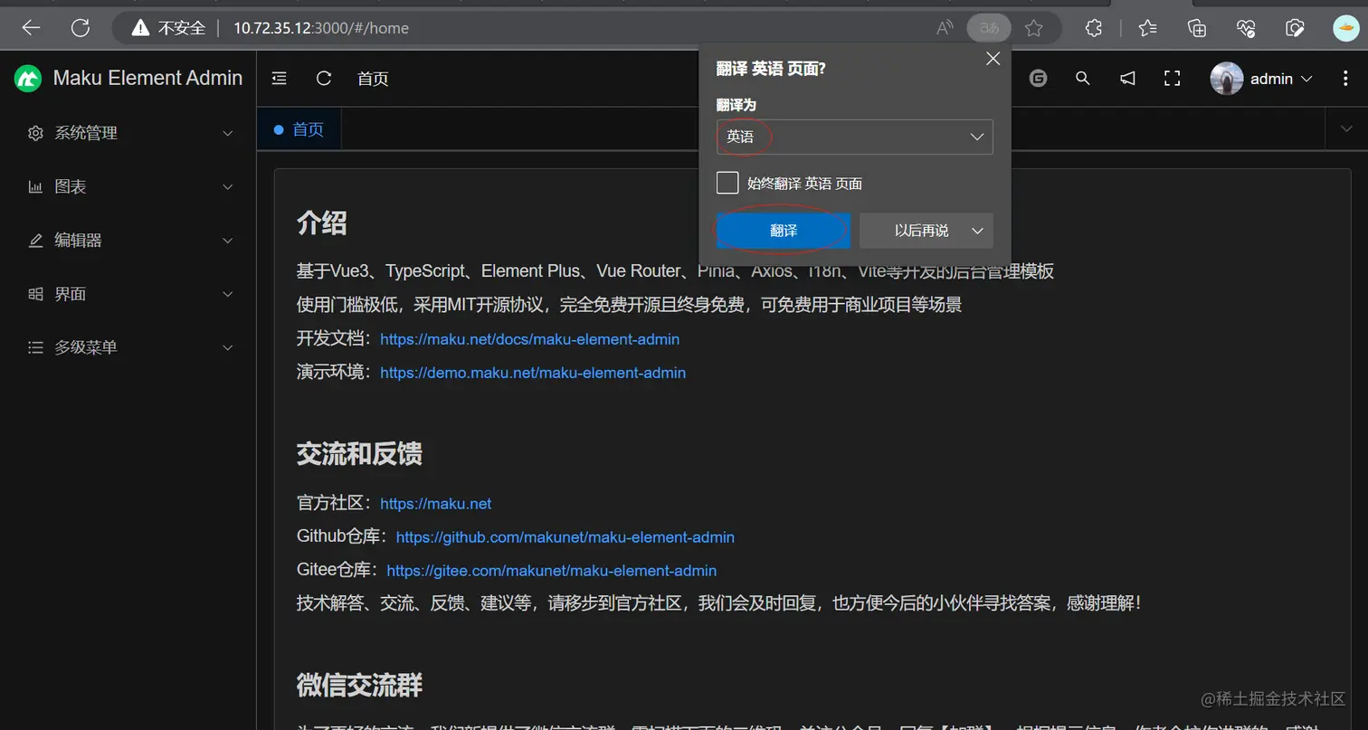Reload the page with the browser refresh icon

(81, 28)
